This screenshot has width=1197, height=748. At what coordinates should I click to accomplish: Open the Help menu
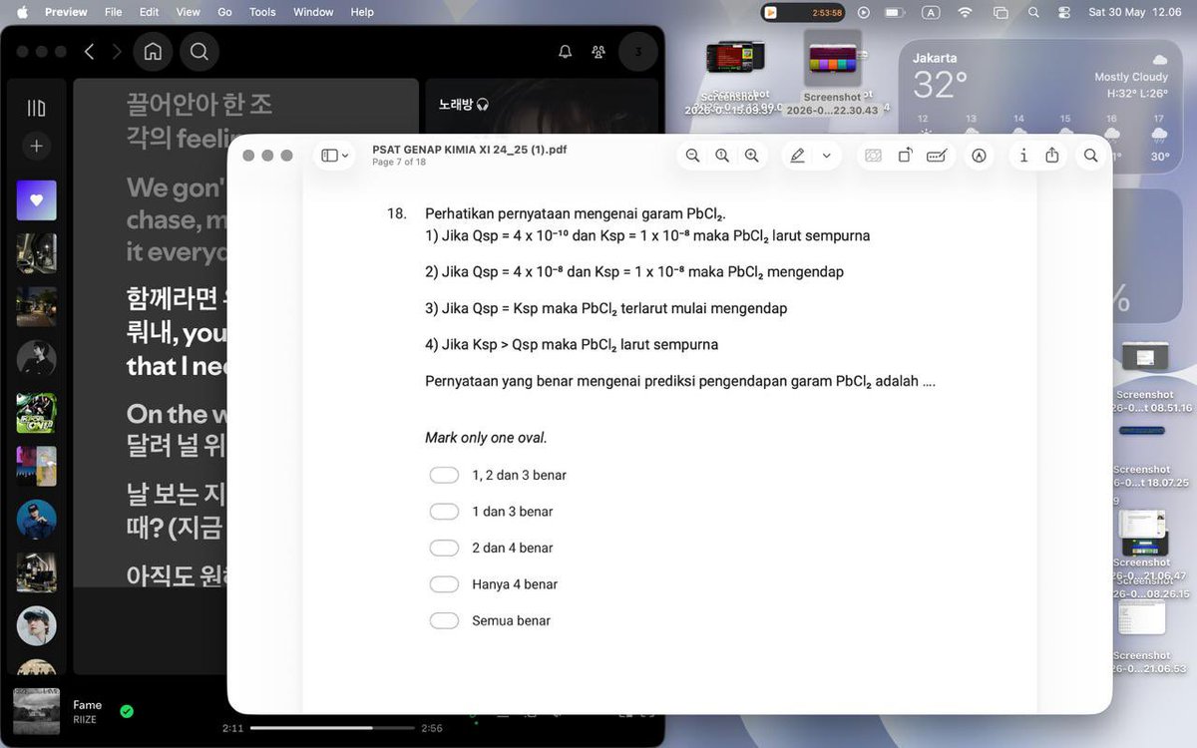(362, 12)
